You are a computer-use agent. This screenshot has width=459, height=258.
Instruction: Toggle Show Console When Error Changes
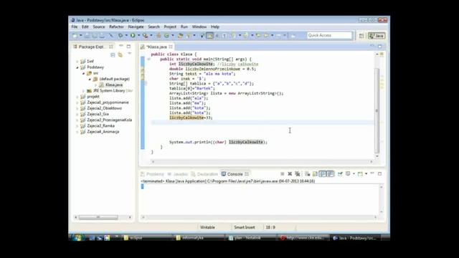pos(330,173)
